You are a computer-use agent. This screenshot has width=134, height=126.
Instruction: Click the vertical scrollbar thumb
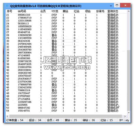click(129, 80)
